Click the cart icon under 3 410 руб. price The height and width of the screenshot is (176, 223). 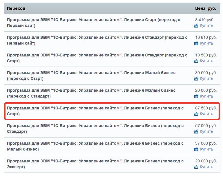pos(196,25)
